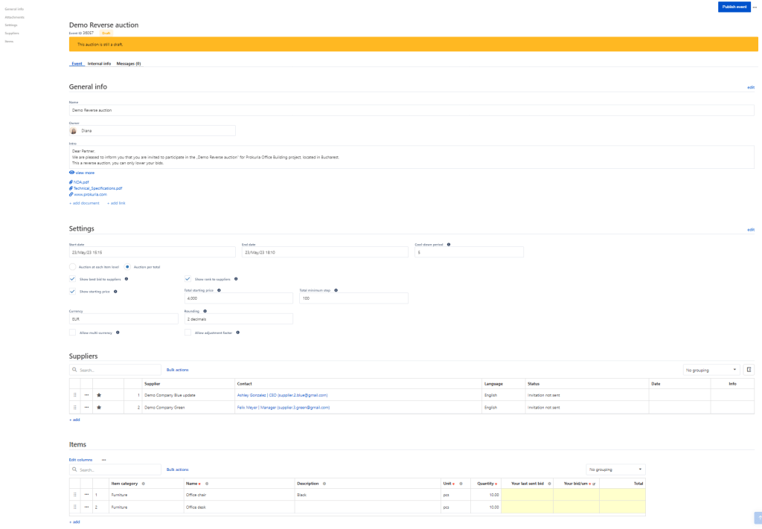Show info for Show best bid to suppliers
762x529 pixels.
pyautogui.click(x=127, y=279)
